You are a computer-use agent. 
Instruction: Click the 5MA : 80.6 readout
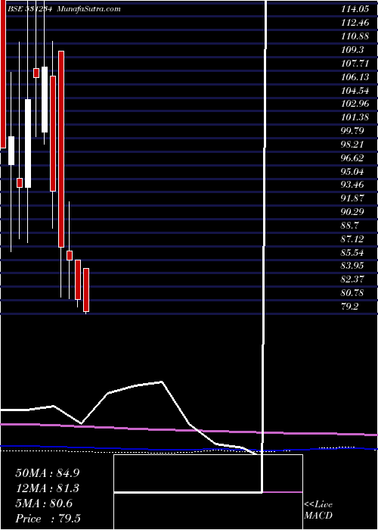44,503
